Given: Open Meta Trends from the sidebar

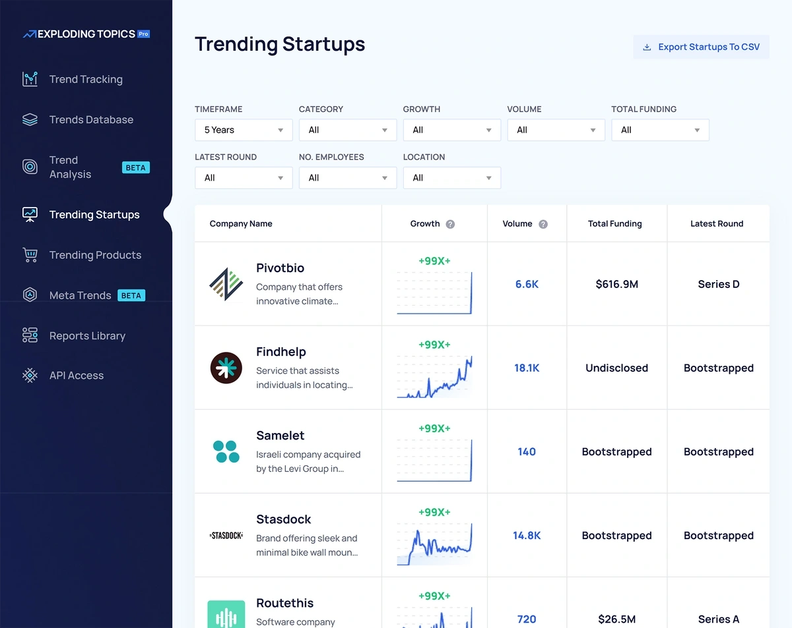Looking at the screenshot, I should (80, 295).
